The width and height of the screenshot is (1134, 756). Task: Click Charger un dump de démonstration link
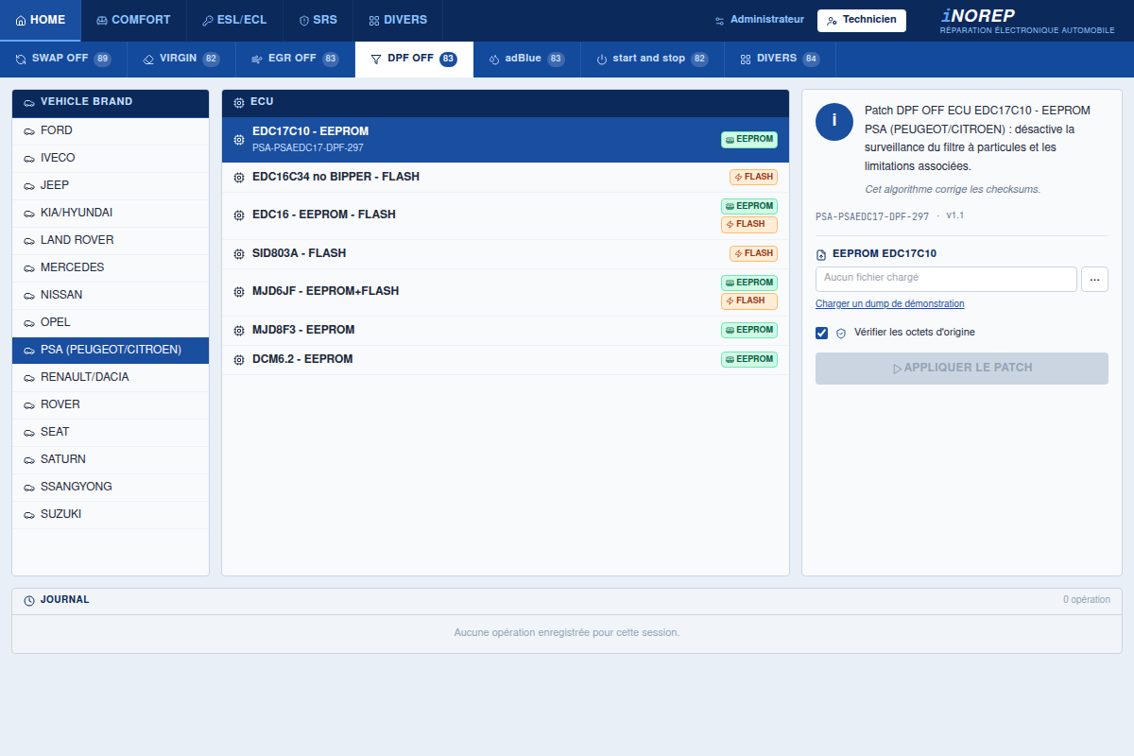890,304
